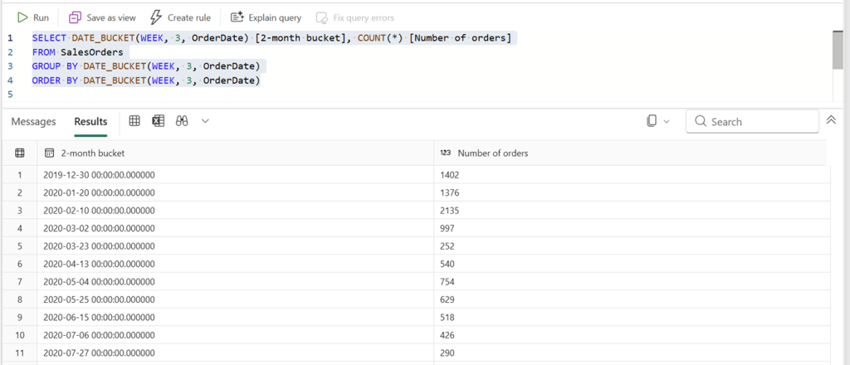Click Save as view

click(102, 18)
